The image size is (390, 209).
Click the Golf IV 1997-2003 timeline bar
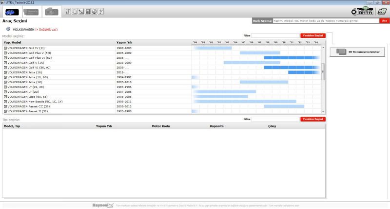click(x=213, y=48)
